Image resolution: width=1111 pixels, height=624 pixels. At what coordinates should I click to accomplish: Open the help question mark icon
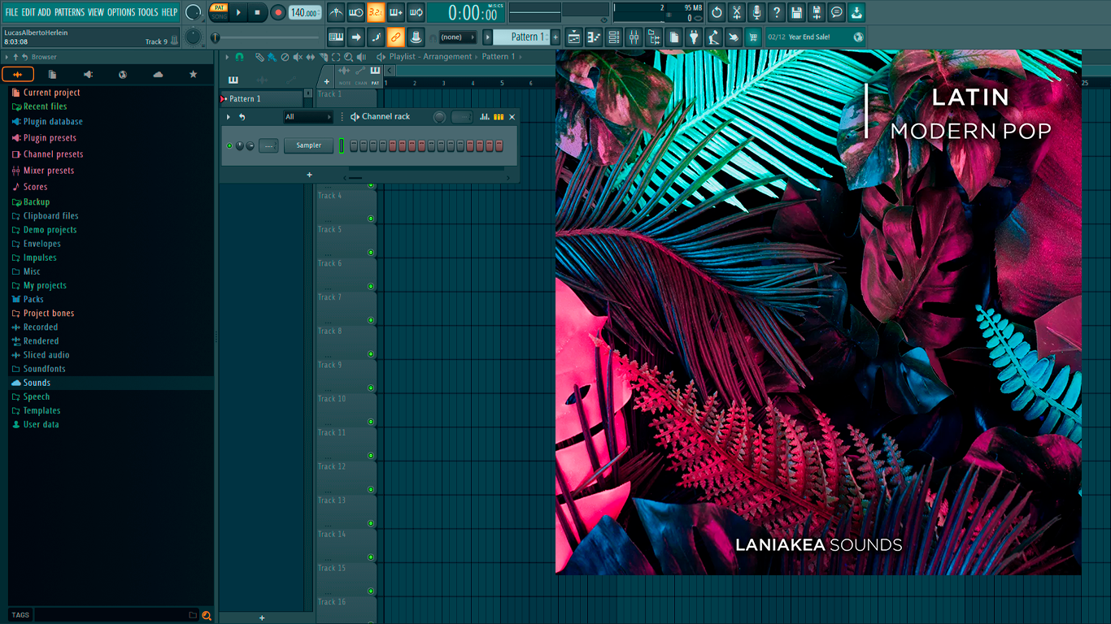point(777,12)
